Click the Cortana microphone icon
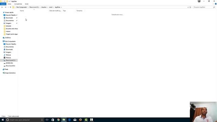The height and width of the screenshot is (122, 217). coord(42,120)
